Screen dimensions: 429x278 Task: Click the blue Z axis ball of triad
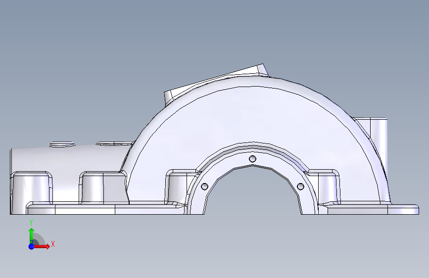click(x=32, y=246)
